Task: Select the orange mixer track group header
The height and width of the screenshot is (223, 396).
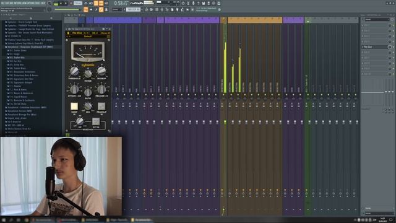Action: point(255,20)
